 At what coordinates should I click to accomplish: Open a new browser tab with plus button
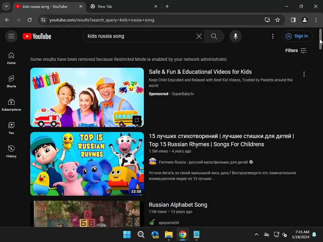[x=167, y=7]
